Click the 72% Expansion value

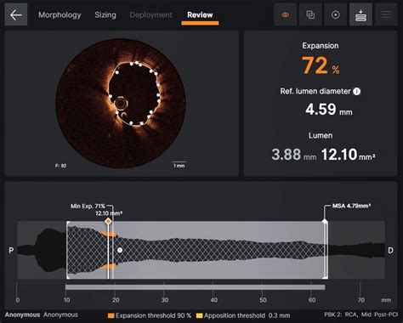point(321,65)
